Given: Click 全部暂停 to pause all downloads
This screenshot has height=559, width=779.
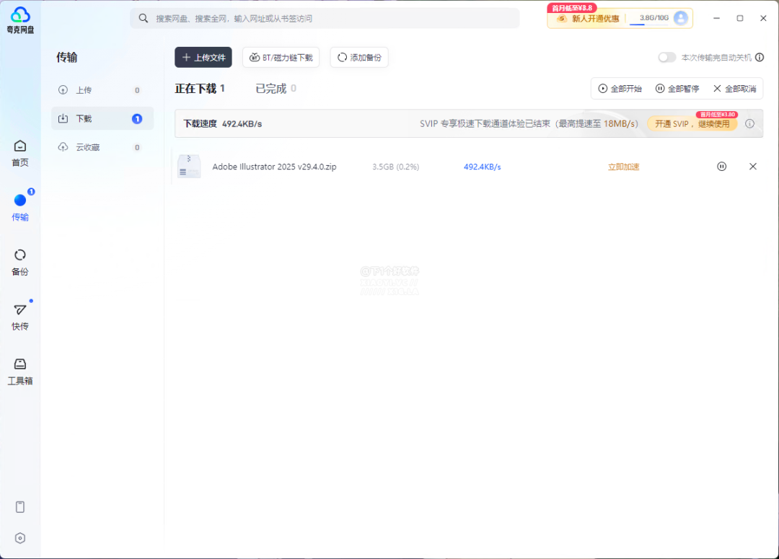Looking at the screenshot, I should (x=677, y=89).
